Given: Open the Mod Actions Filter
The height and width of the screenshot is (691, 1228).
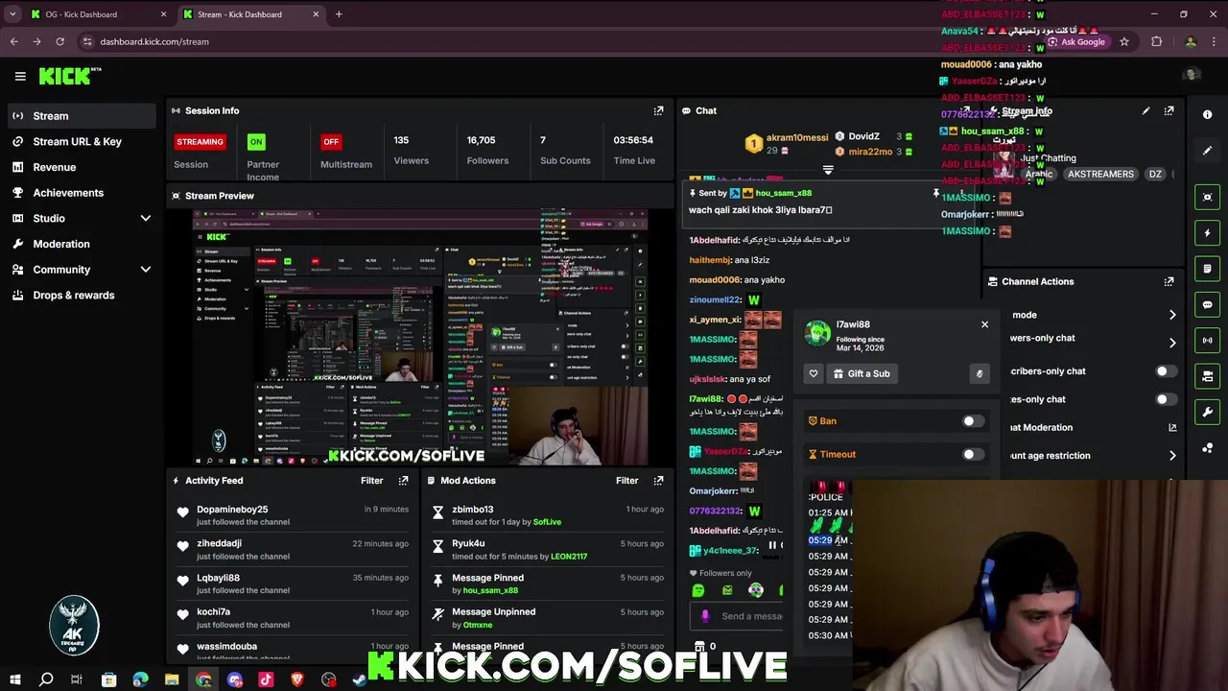Looking at the screenshot, I should click(626, 480).
